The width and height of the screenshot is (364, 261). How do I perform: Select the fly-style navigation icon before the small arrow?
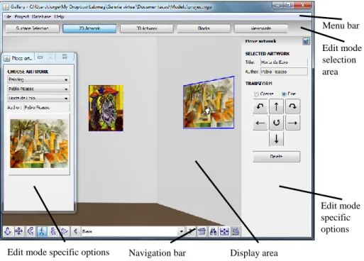click(64, 231)
